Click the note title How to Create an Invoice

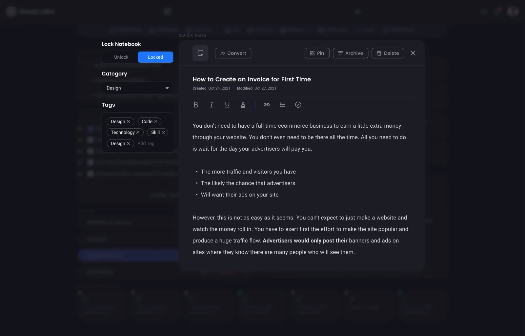(x=252, y=79)
